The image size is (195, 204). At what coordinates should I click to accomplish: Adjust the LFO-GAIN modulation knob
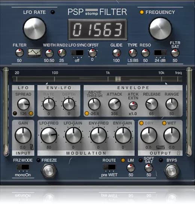pos(73,135)
